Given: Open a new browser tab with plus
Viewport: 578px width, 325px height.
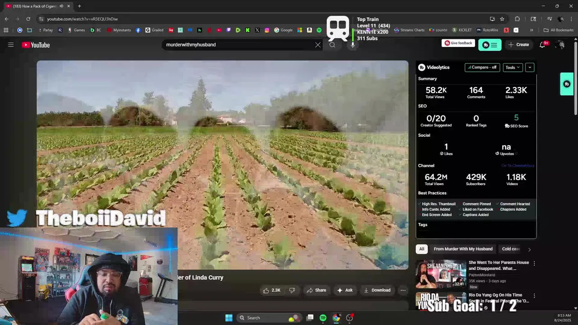Looking at the screenshot, I should tap(79, 6).
